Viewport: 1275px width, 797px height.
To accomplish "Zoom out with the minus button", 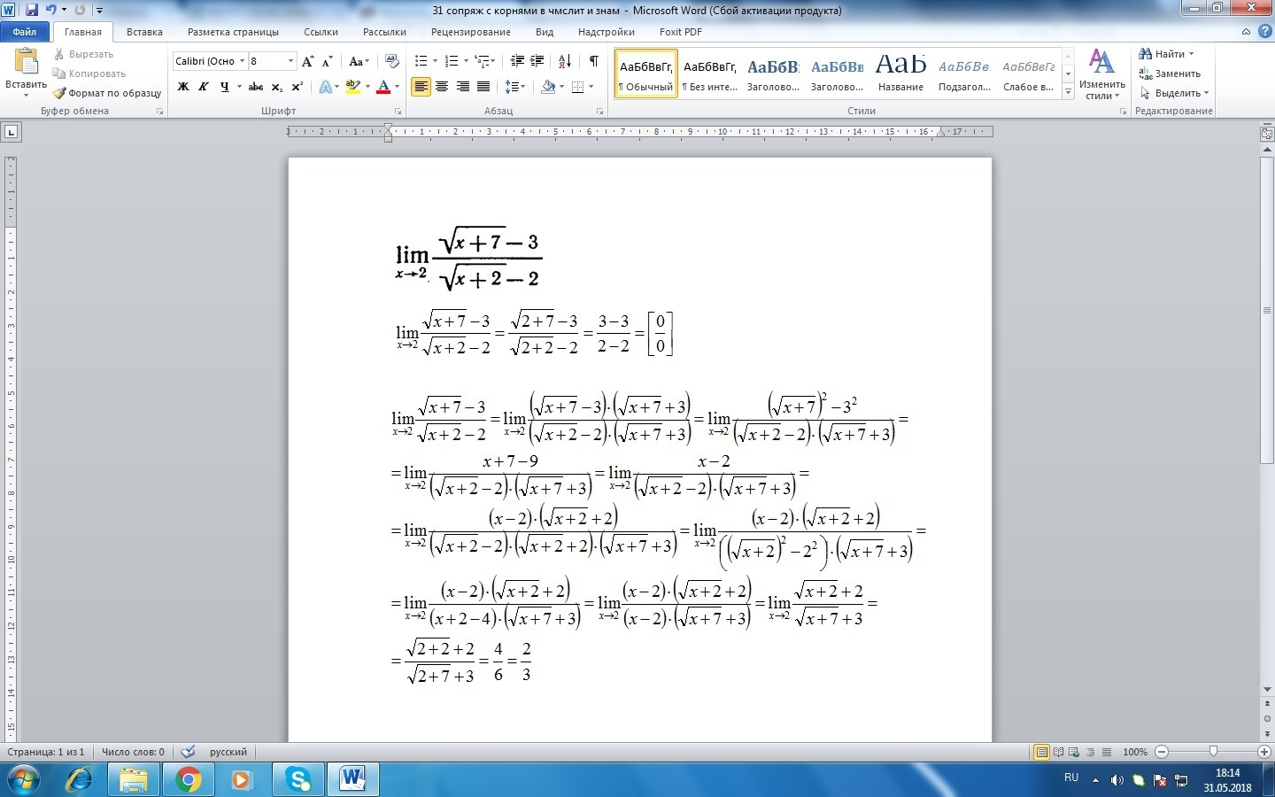I will click(x=1162, y=752).
